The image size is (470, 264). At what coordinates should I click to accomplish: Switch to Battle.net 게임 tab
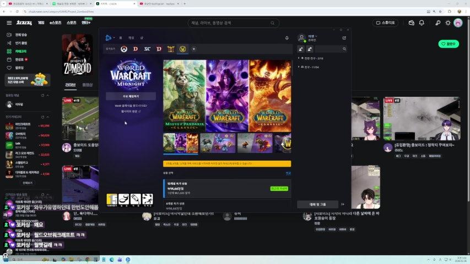pyautogui.click(x=131, y=38)
